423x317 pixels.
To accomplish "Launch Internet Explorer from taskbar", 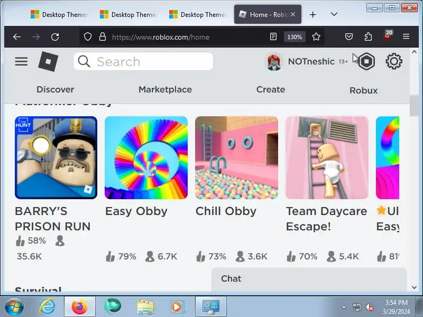I will click(x=47, y=306).
